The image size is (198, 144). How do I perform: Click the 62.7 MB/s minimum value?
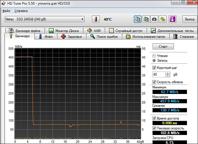coord(170,92)
